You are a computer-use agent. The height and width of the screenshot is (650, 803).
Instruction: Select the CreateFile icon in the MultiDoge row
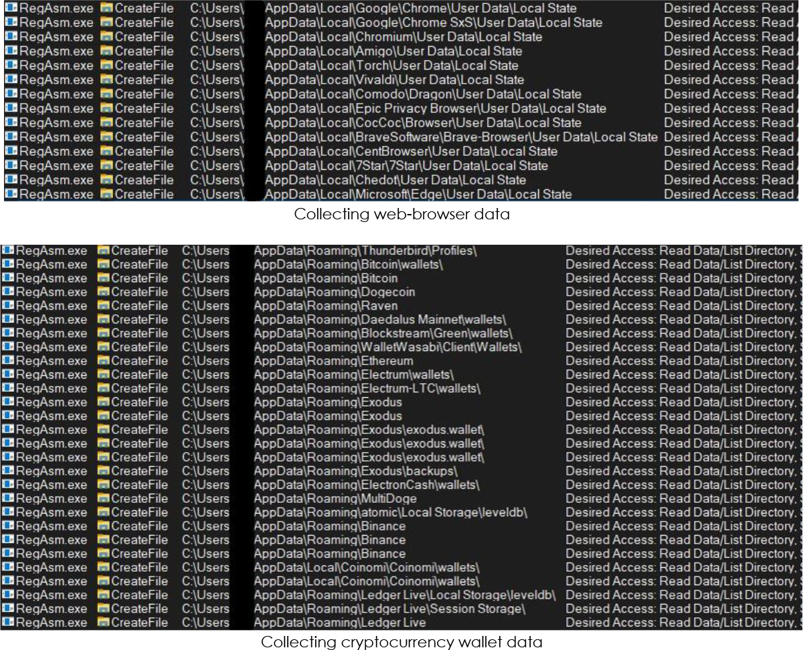coord(103,499)
